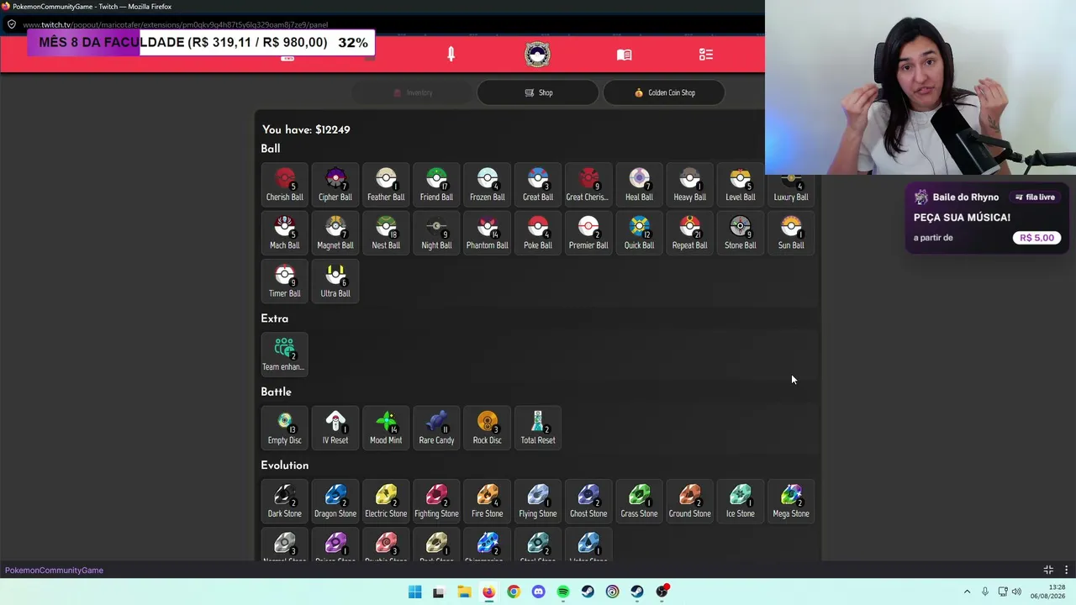1076x605 pixels.
Task: Select the Magnet Ball item
Action: (335, 233)
